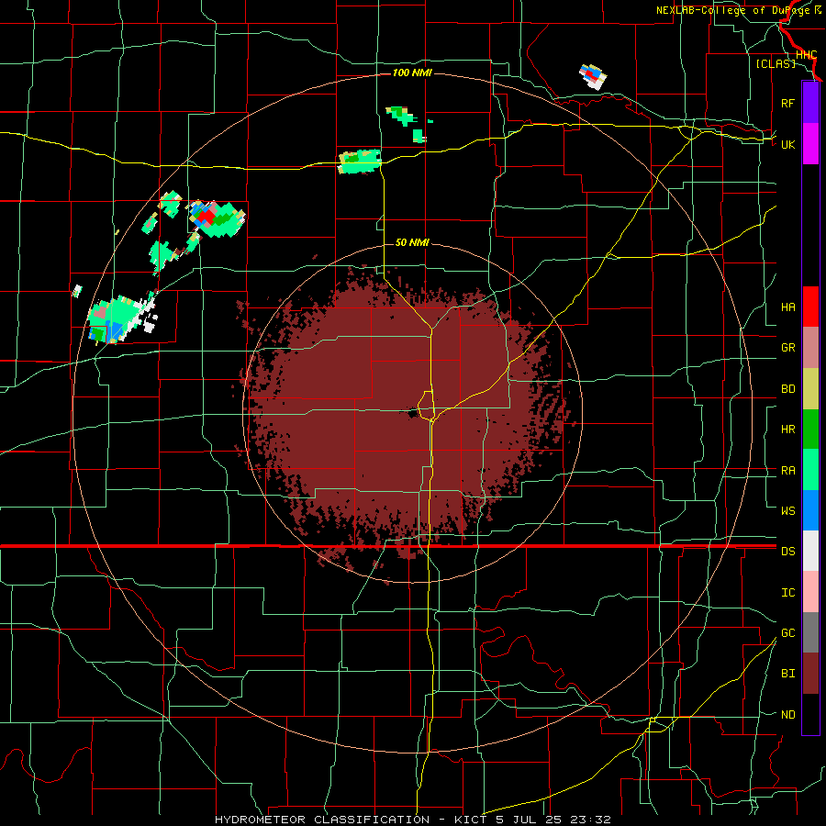The height and width of the screenshot is (826, 826).
Task: Click the DS legend label
Action: point(787,552)
